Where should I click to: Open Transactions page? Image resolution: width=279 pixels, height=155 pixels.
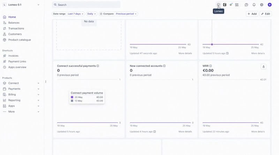[16, 28]
